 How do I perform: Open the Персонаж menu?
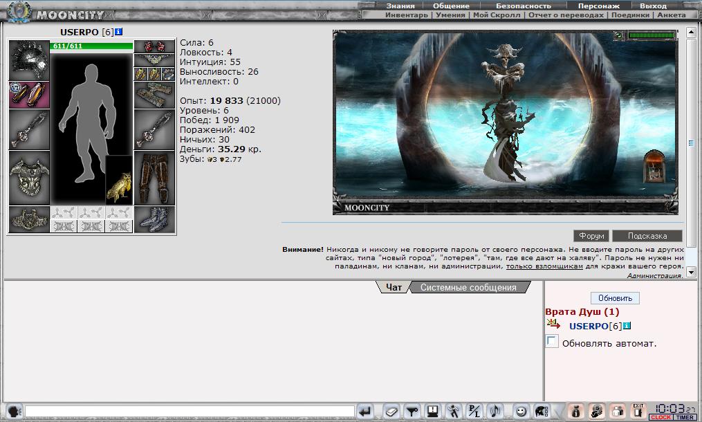(598, 6)
